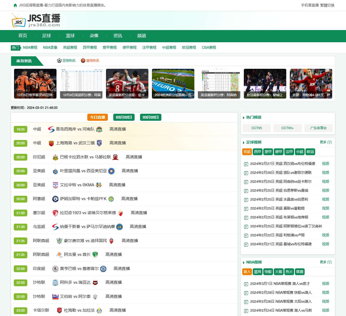Click the 青岛西海岸 team logo

[x=51, y=129]
